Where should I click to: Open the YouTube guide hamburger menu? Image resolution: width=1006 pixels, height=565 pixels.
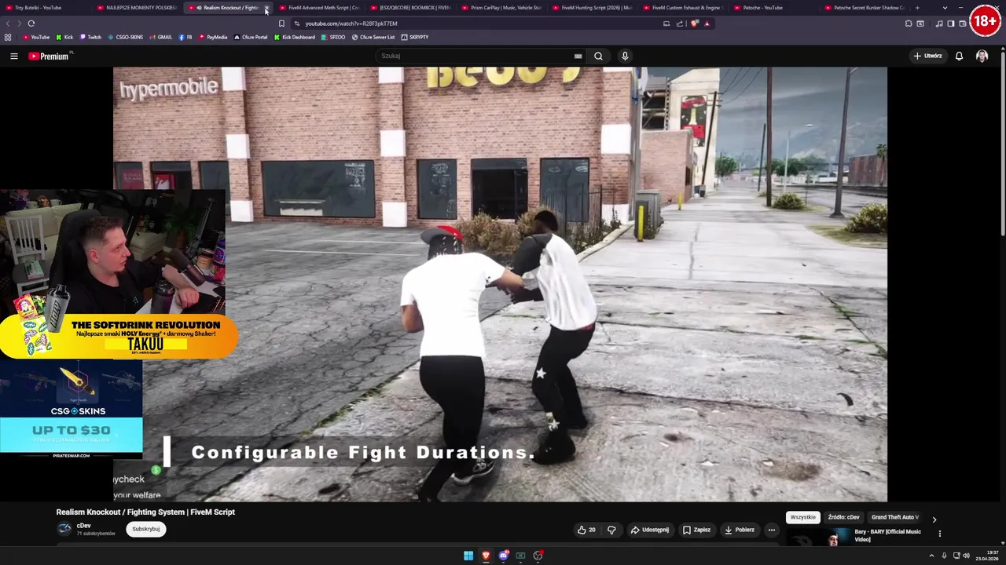[x=13, y=56]
